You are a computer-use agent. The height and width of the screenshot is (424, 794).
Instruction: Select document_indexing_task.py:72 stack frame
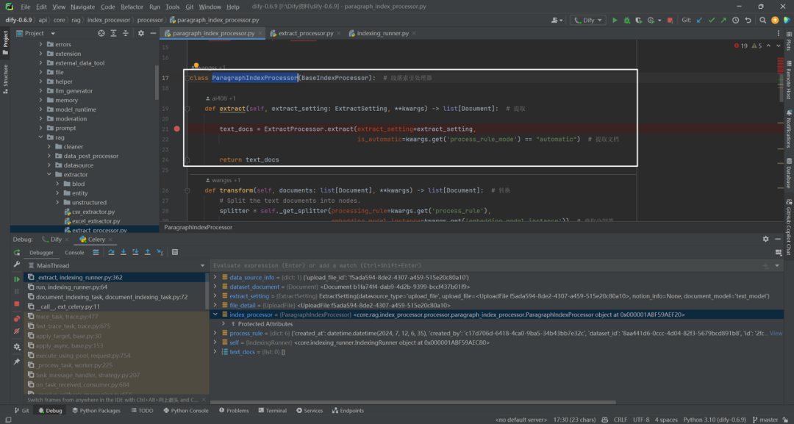click(112, 297)
